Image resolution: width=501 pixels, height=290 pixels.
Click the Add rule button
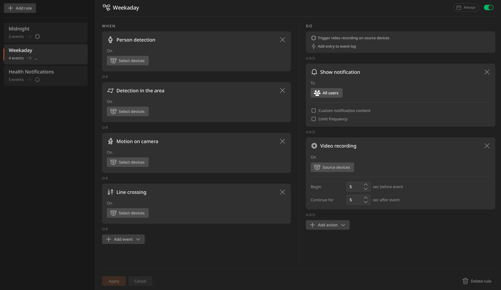pos(20,8)
